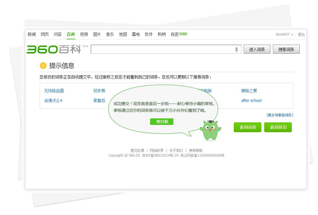
Task: Go to the 问答 tab
Action: [x=57, y=34]
